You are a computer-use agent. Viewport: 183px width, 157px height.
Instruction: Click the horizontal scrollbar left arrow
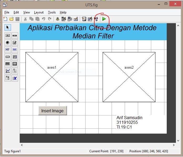[22, 145]
